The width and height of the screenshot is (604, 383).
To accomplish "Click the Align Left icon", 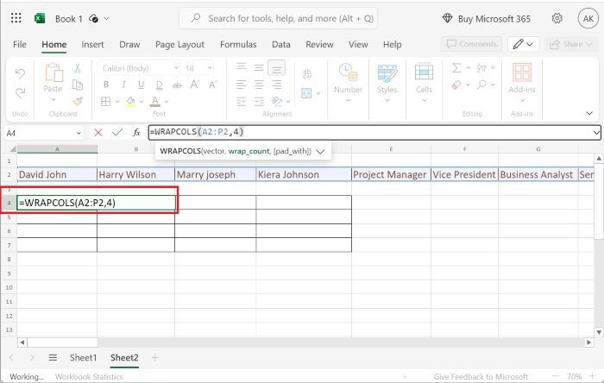I will coord(241,85).
